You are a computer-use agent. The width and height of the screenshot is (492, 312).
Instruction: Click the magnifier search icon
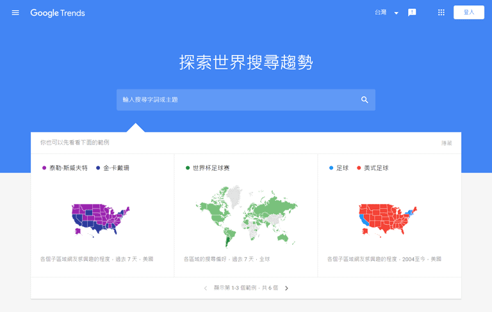coord(365,100)
